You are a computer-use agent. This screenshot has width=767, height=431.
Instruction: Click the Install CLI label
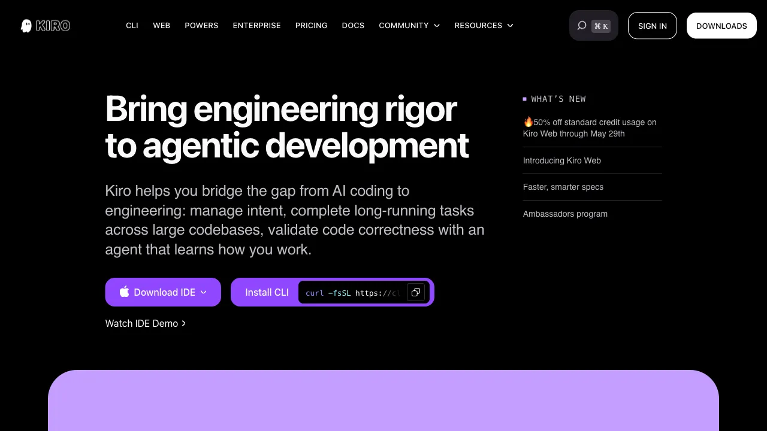[267, 292]
